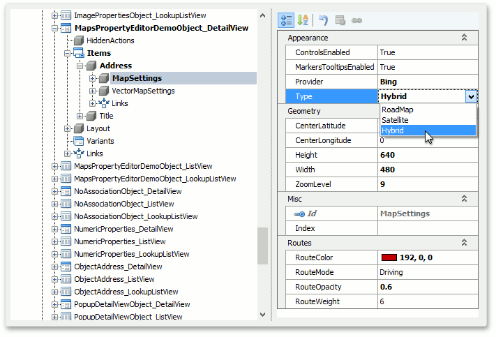The width and height of the screenshot is (496, 337).
Task: Click the VectorMapSettings cube icon
Action: pos(104,91)
